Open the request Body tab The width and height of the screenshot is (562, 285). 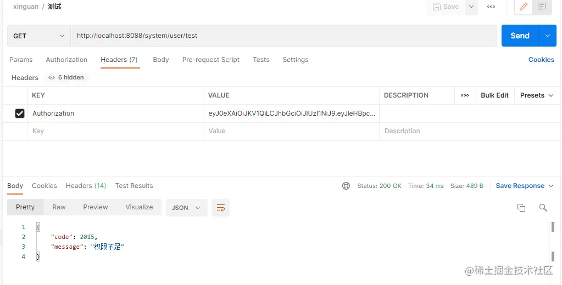pyautogui.click(x=160, y=60)
